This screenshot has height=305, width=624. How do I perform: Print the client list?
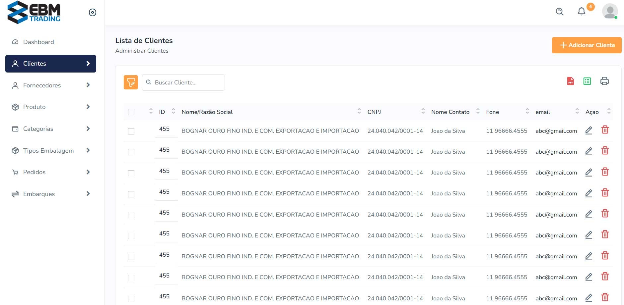click(x=604, y=81)
